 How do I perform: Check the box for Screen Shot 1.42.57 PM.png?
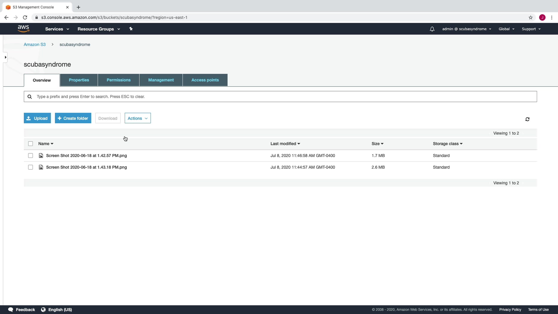(31, 156)
